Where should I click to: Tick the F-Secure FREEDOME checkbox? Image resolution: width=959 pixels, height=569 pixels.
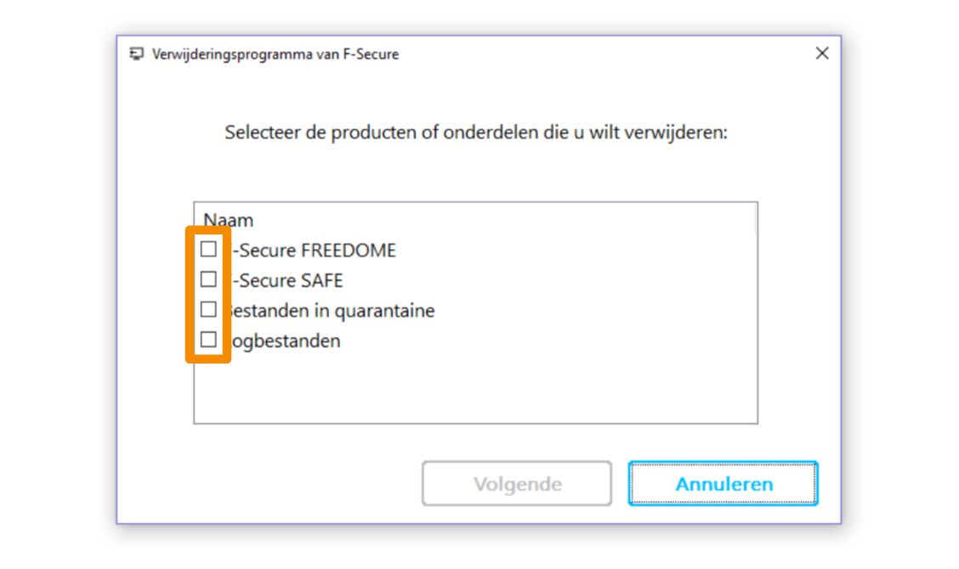click(208, 249)
